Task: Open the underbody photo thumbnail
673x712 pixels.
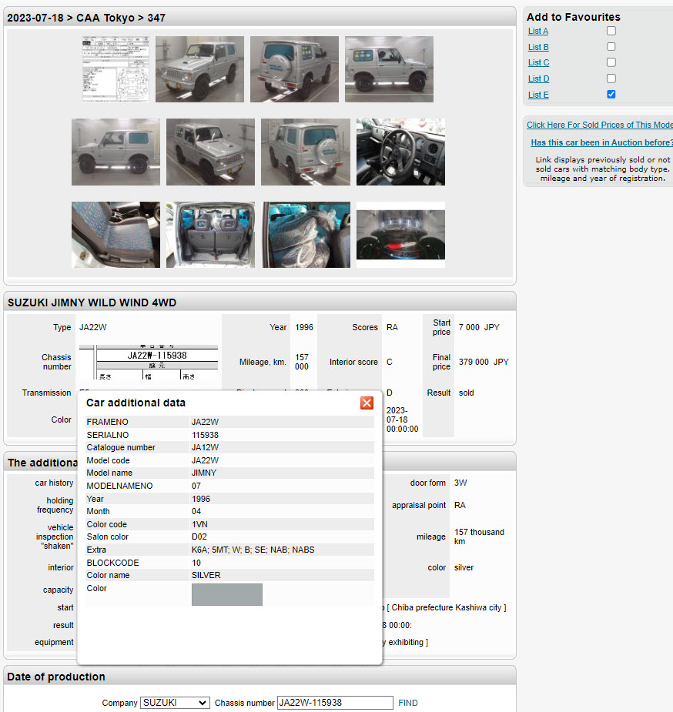Action: point(400,235)
